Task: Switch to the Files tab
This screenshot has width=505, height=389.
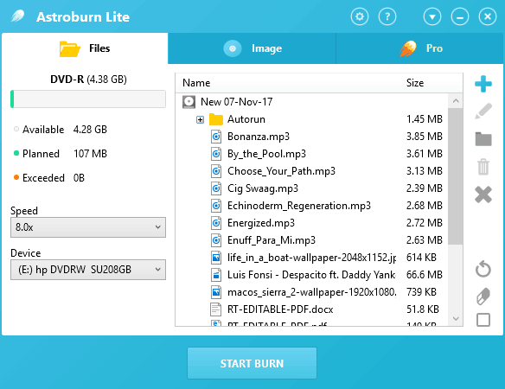Action: 85,48
